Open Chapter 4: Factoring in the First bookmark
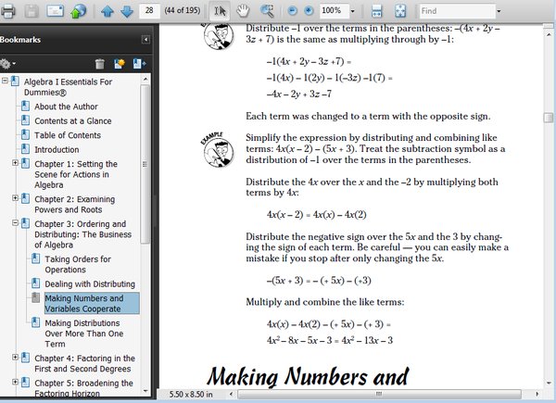The width and height of the screenshot is (556, 403). pos(84,363)
